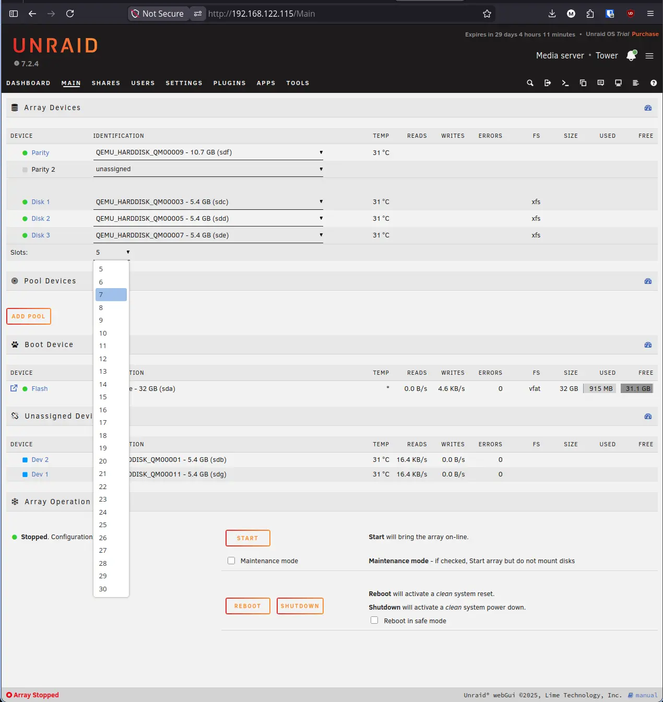The image size is (663, 702).
Task: Bookmark page with star icon
Action: (x=487, y=14)
